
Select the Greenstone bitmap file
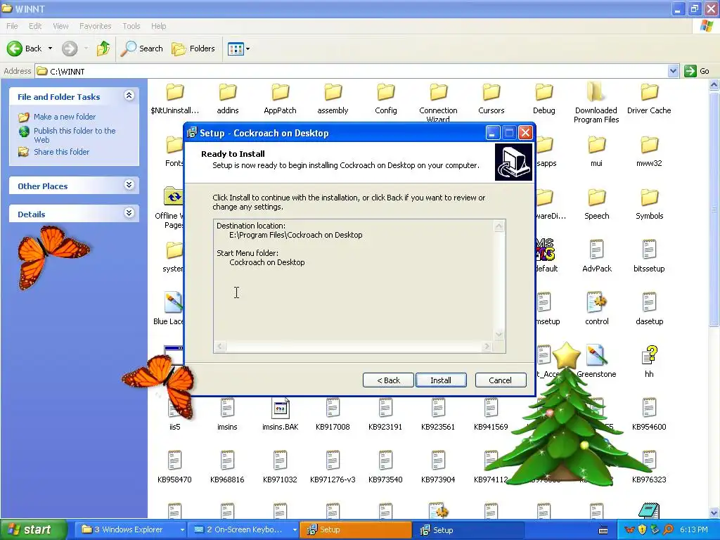coord(596,362)
